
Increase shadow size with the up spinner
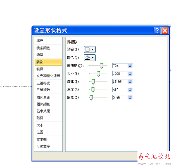point(130,73)
